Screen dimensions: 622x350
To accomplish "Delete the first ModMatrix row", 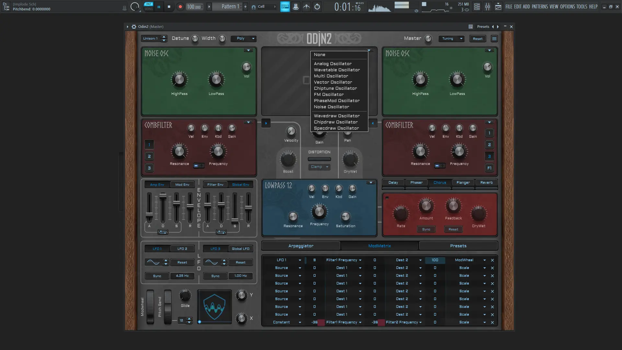I will [492, 260].
